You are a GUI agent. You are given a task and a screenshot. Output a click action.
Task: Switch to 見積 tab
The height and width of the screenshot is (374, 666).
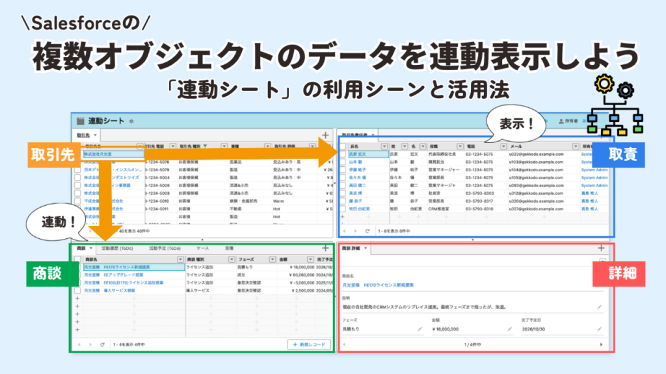tap(229, 249)
